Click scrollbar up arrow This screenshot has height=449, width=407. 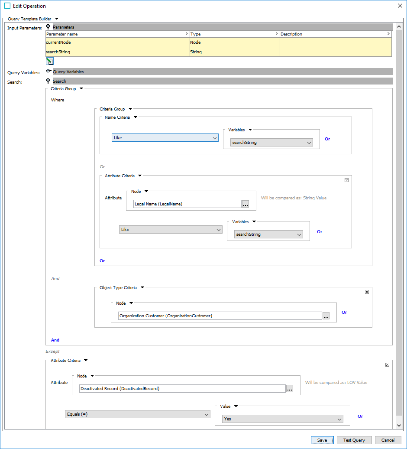pyautogui.click(x=399, y=26)
